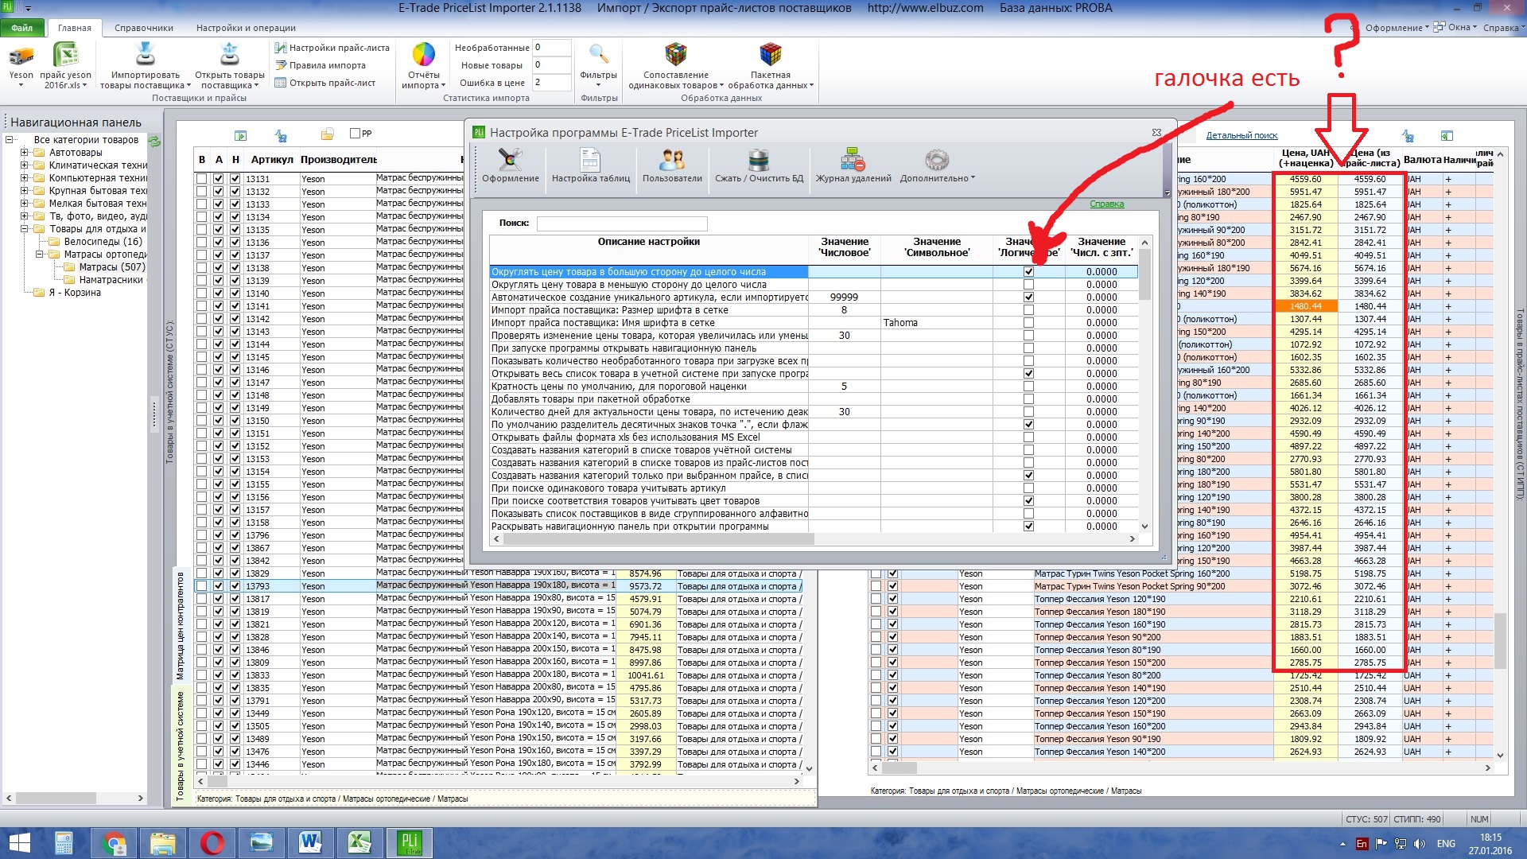Click Пакетная обработка данных cube icon
Screen dimensions: 1527x859
click(x=770, y=55)
